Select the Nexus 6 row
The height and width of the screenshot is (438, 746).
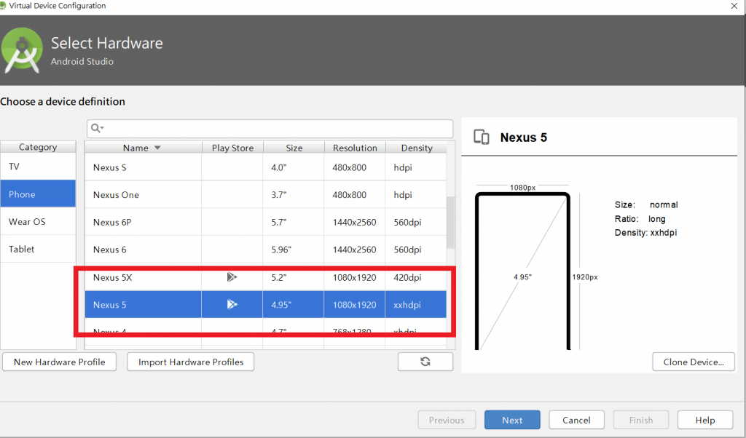point(265,250)
